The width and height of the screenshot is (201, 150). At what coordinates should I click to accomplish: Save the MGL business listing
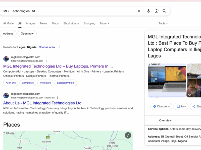[x=181, y=106]
